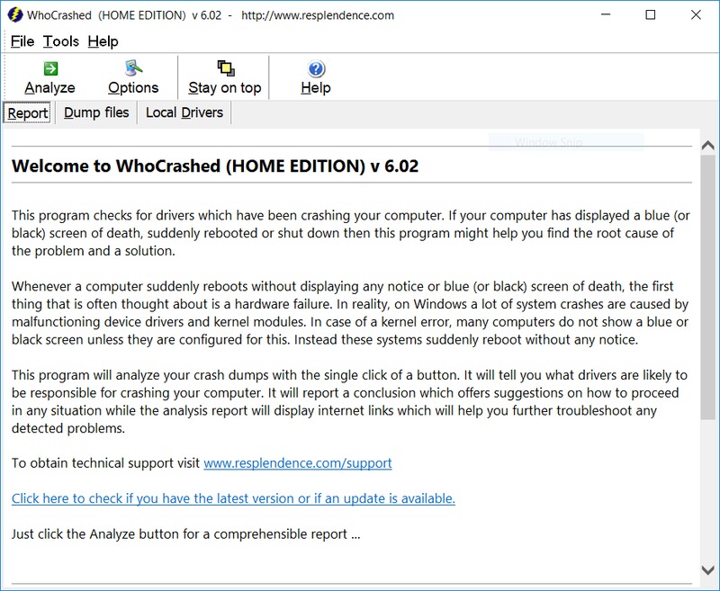Click the scrollbar up arrow
This screenshot has height=591, width=720.
pos(709,146)
